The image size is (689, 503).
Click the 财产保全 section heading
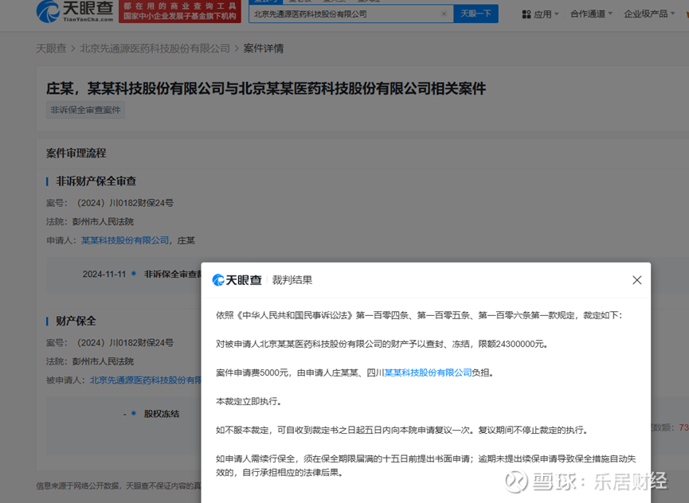pyautogui.click(x=76, y=321)
